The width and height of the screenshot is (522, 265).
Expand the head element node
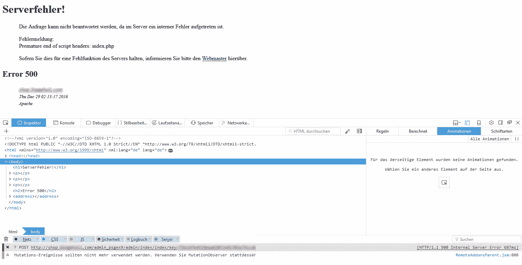point(6,155)
